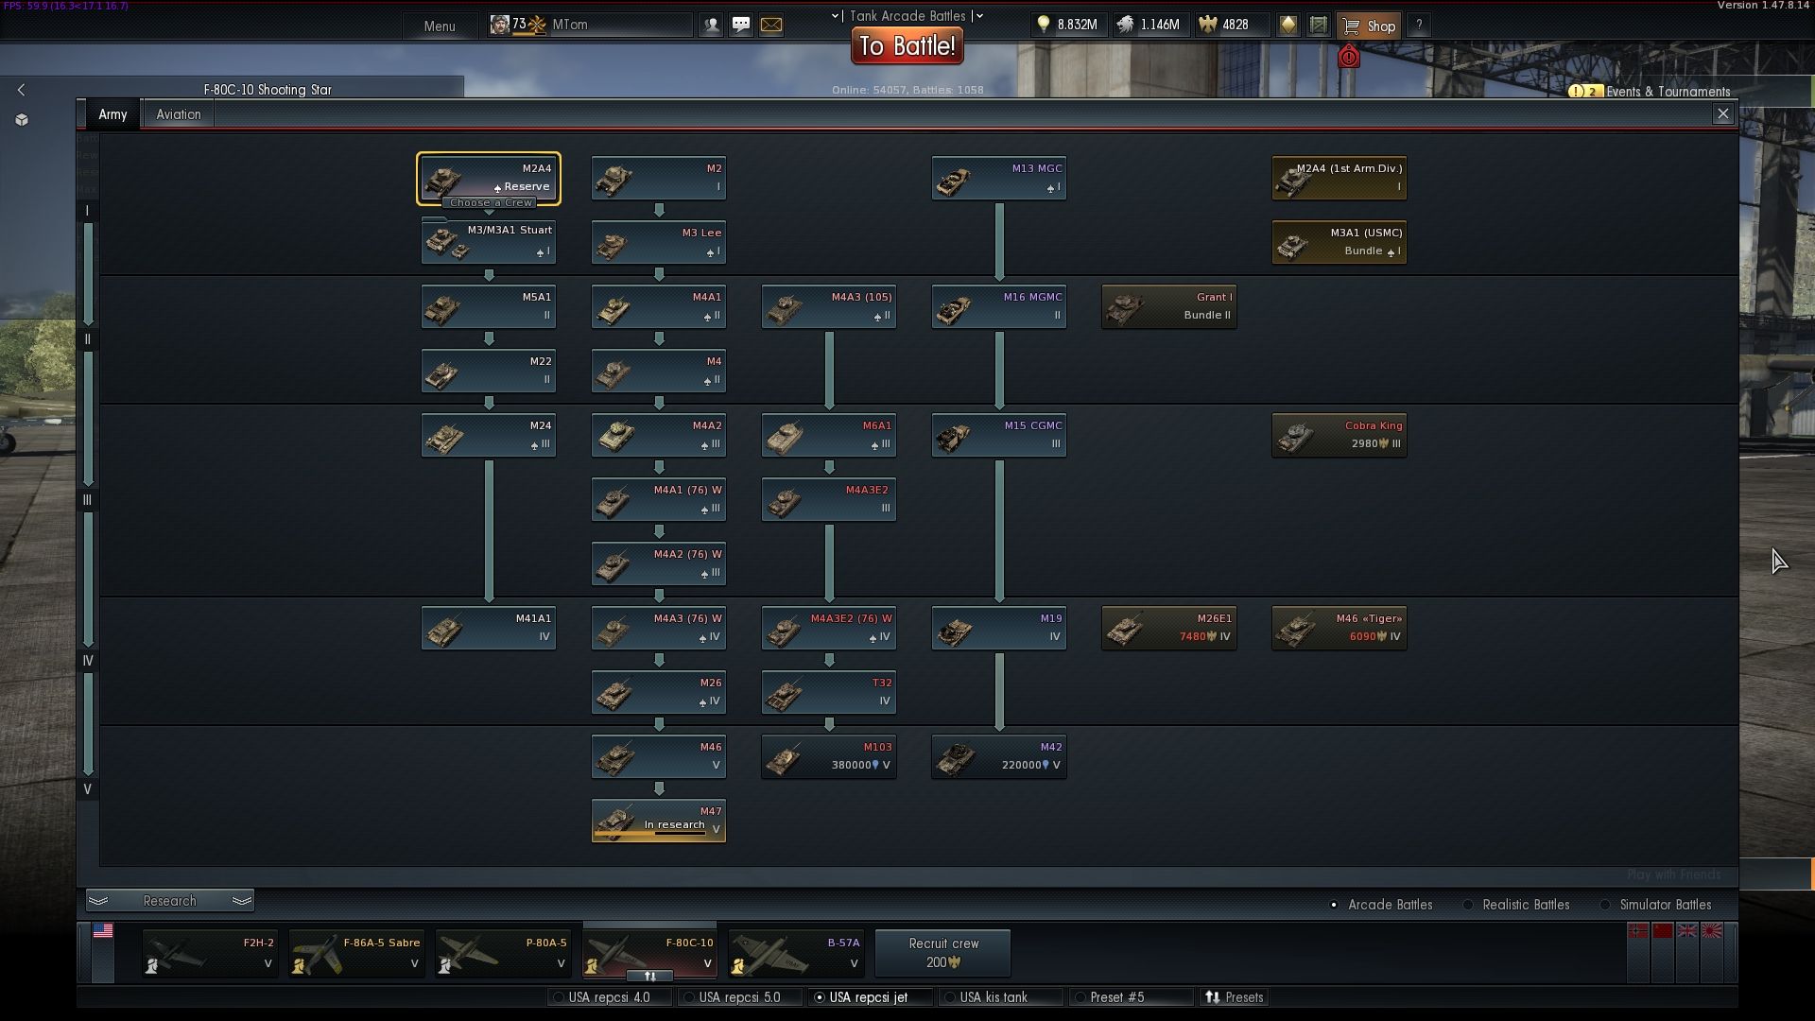The width and height of the screenshot is (1815, 1021).
Task: Expand the F-86A-5 Sabre crew slot
Action: 356,953
